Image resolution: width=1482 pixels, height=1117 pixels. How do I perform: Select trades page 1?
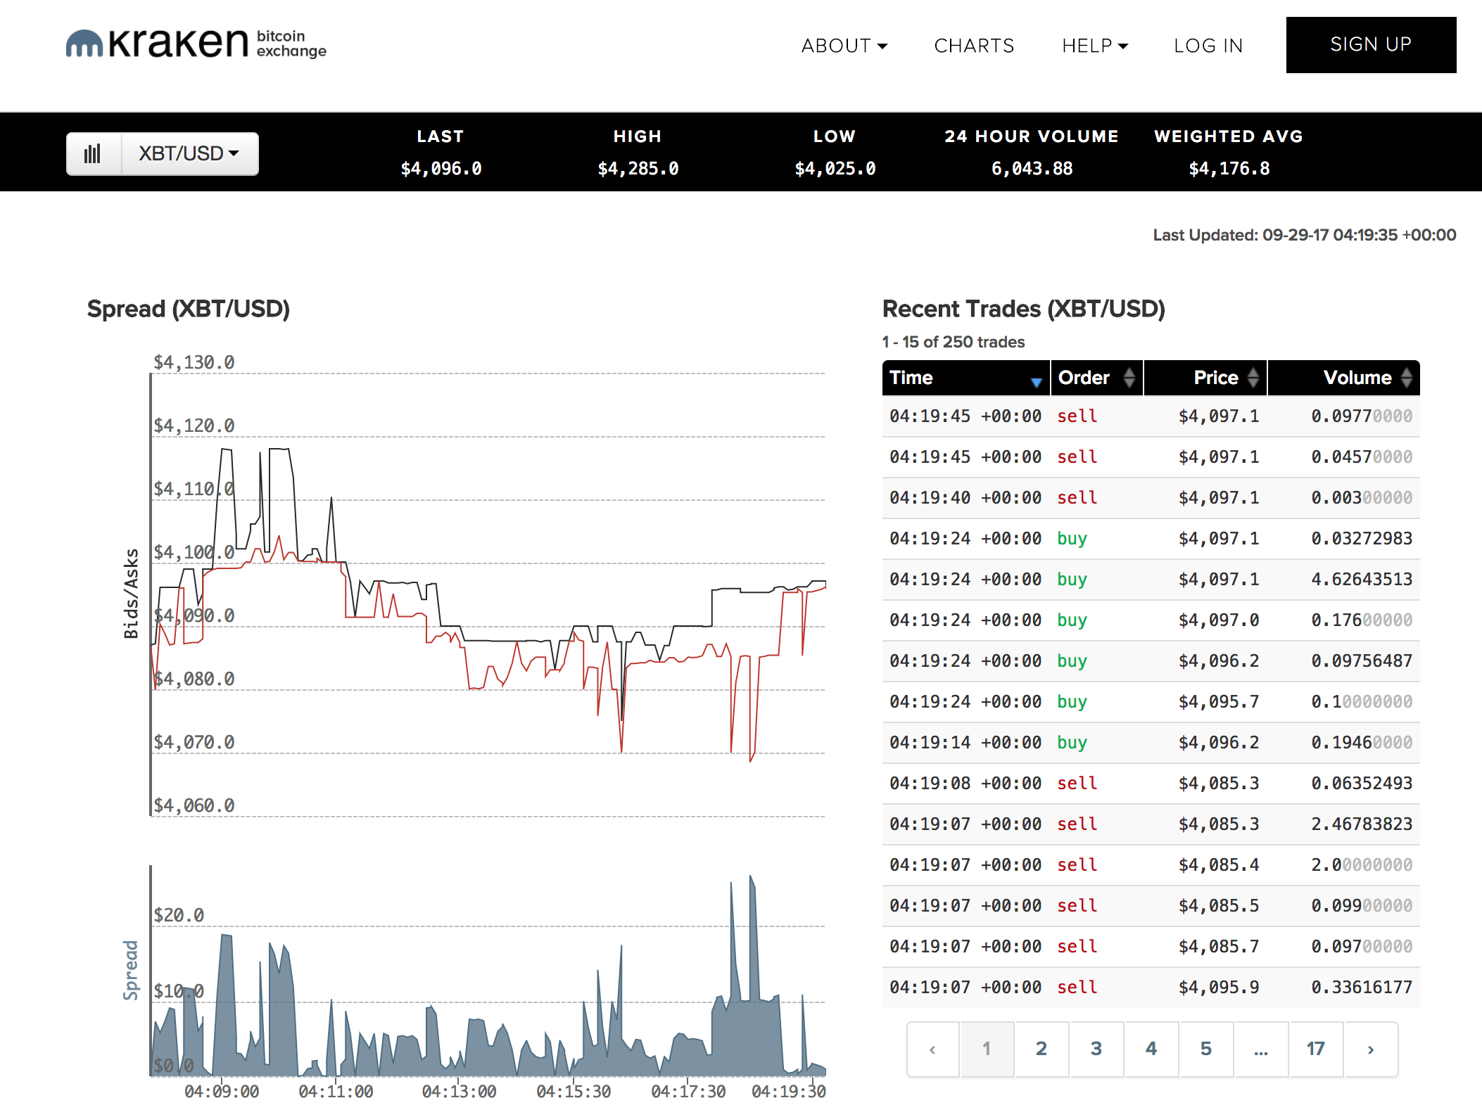pos(987,1049)
